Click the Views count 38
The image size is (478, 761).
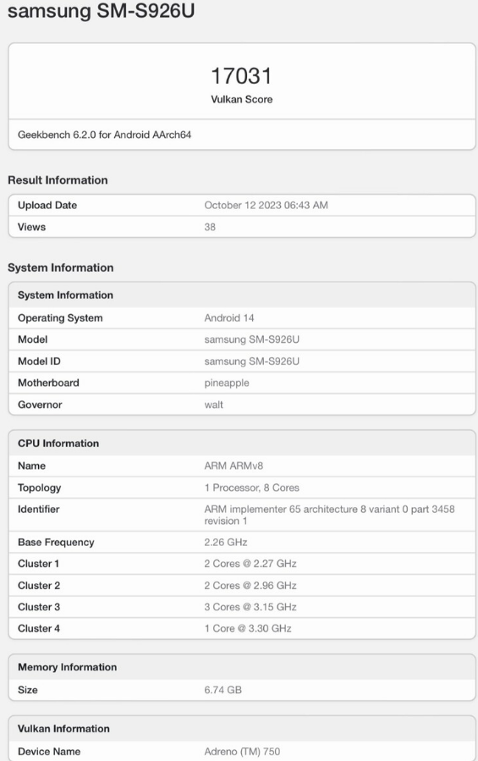coord(210,227)
